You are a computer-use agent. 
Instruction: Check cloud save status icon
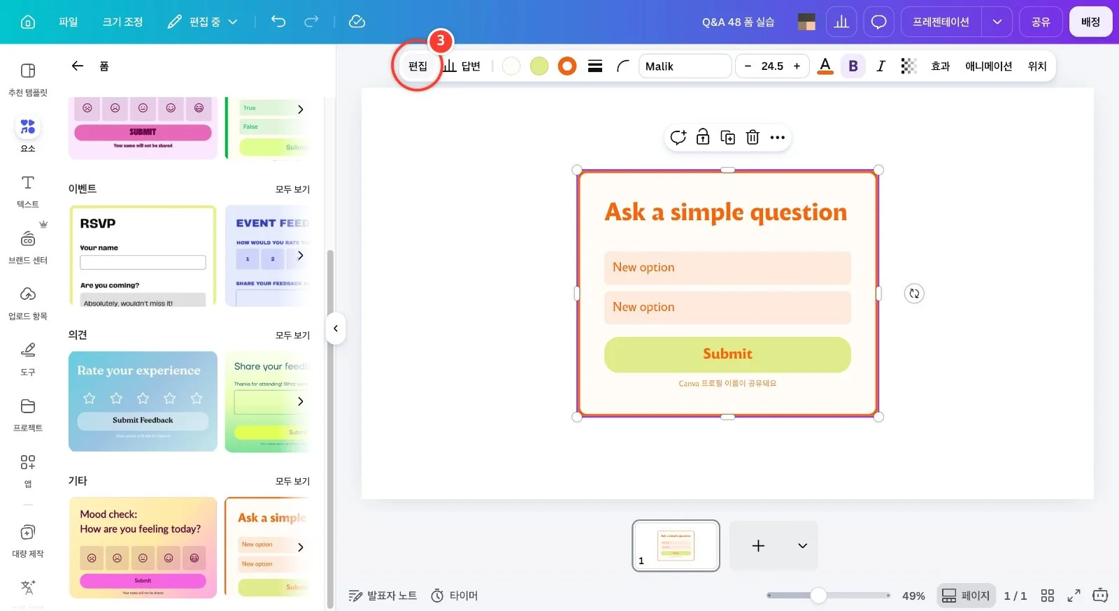point(357,22)
